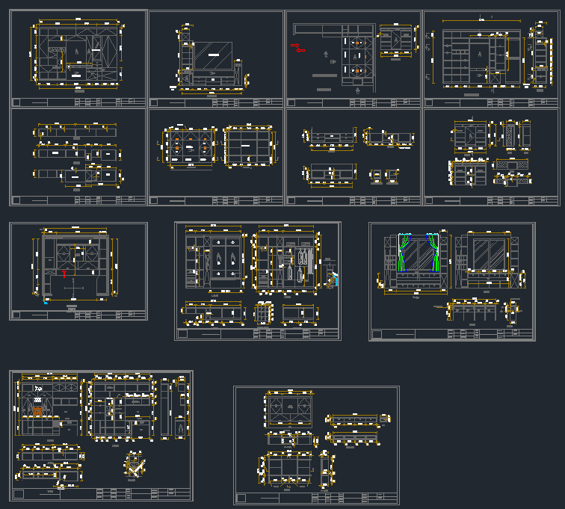Viewport: 565px width, 509px height.
Task: Click the cyan marker below the arched cabinet
Action: (46, 303)
